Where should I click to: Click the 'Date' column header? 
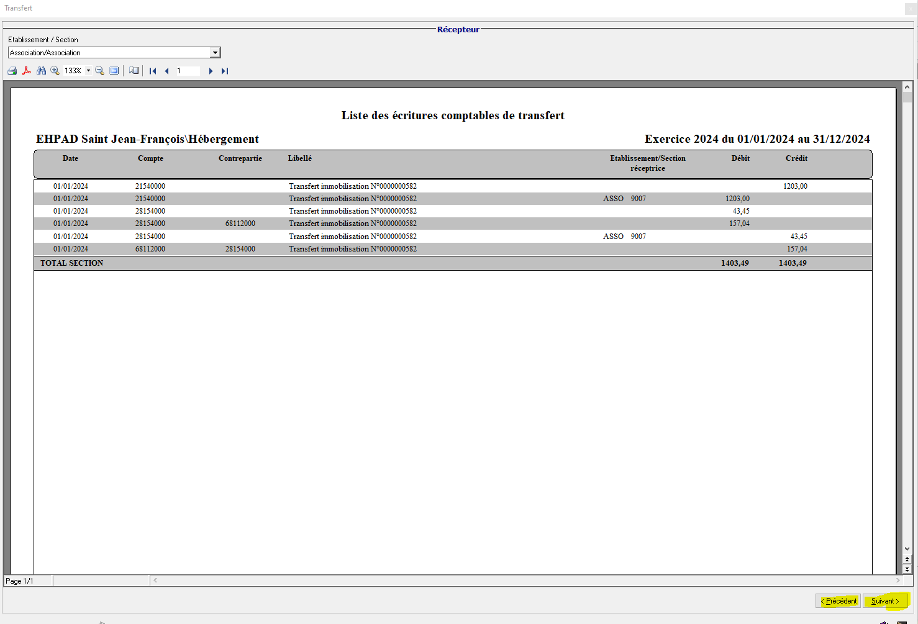click(x=70, y=158)
